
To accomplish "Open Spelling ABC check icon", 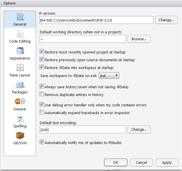I will tap(20, 119).
